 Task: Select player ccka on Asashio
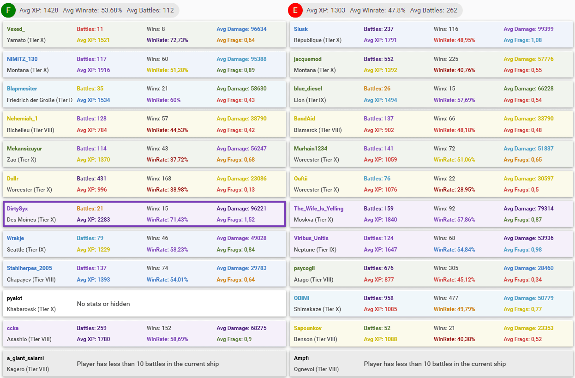(x=12, y=328)
